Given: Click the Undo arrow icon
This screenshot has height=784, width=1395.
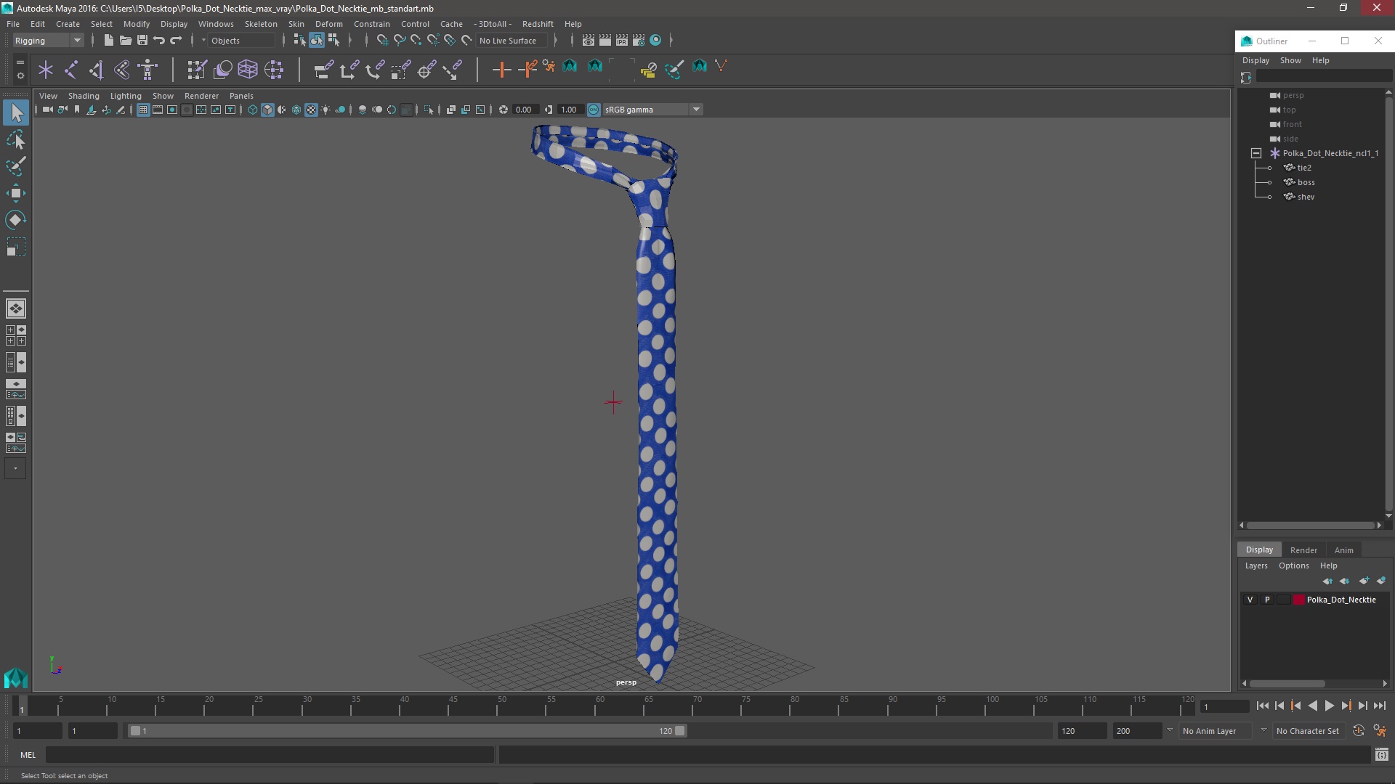Looking at the screenshot, I should coord(159,41).
